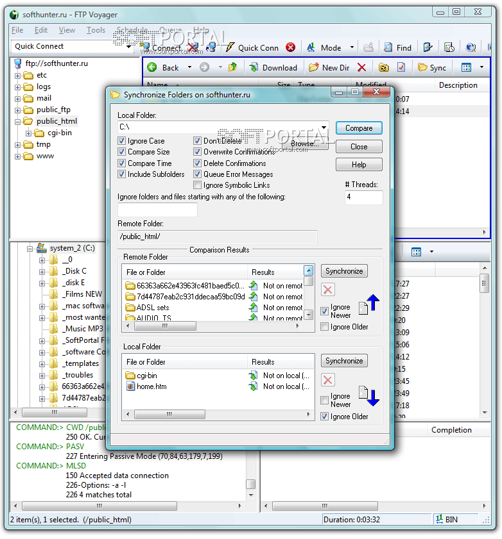This screenshot has height=539, width=502.
Task: Click the Sync folder icon
Action: 422,67
